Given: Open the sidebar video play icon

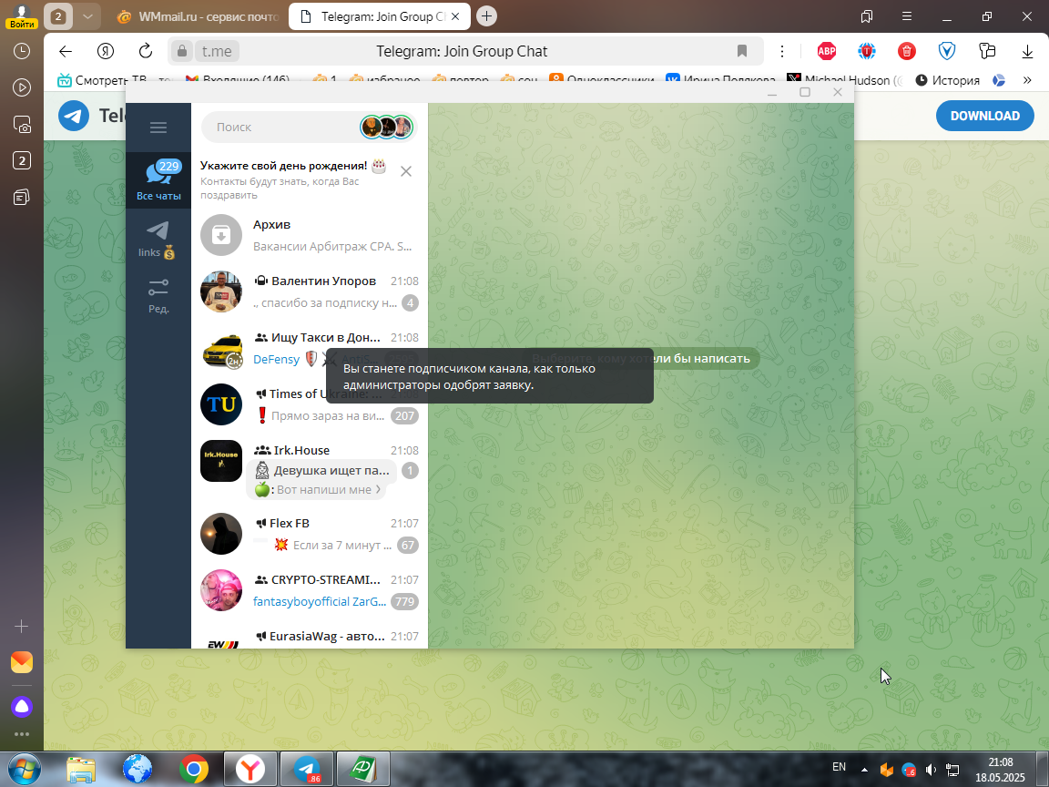Looking at the screenshot, I should pyautogui.click(x=22, y=87).
